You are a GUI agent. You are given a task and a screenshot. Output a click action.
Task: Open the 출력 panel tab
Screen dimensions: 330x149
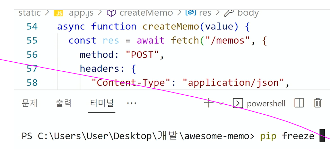63,103
